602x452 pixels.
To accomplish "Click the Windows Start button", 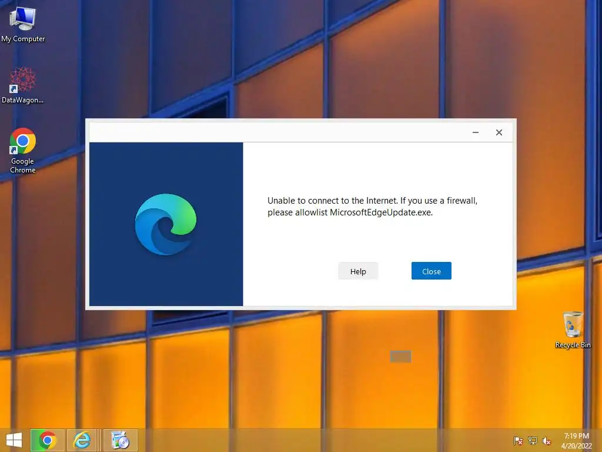I will pyautogui.click(x=14, y=440).
